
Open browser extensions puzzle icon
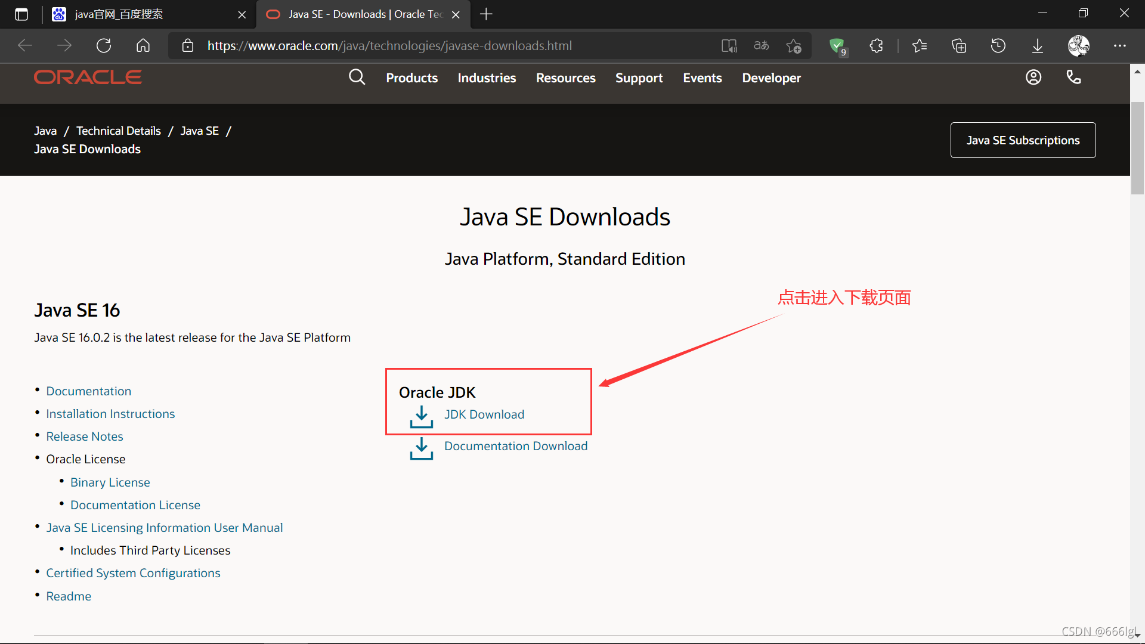(876, 46)
